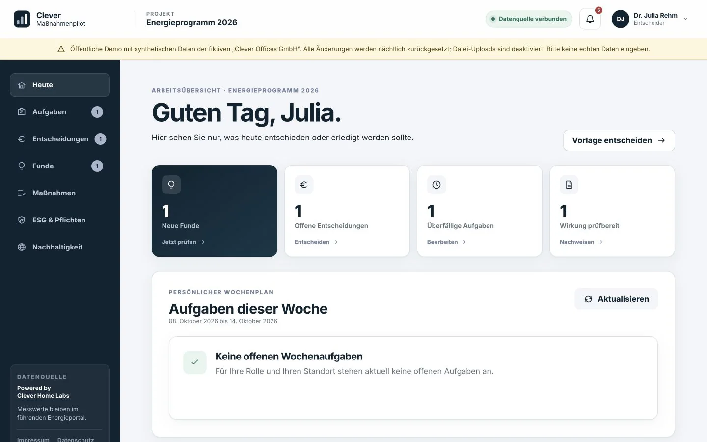The image size is (707, 442).
Task: Open Entscheidungen in the sidebar
Action: click(x=60, y=139)
